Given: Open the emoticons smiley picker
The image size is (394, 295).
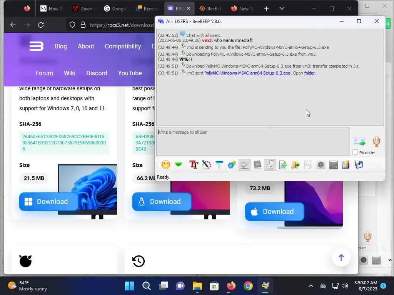Looking at the screenshot, I should coord(165,165).
